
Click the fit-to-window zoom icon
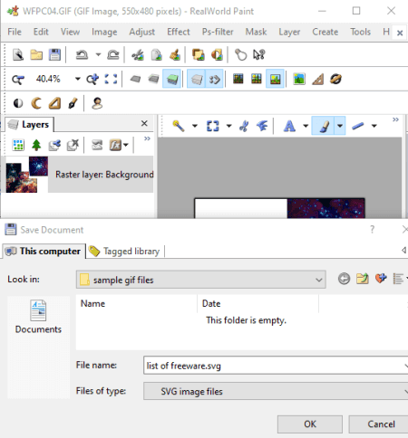click(111, 80)
